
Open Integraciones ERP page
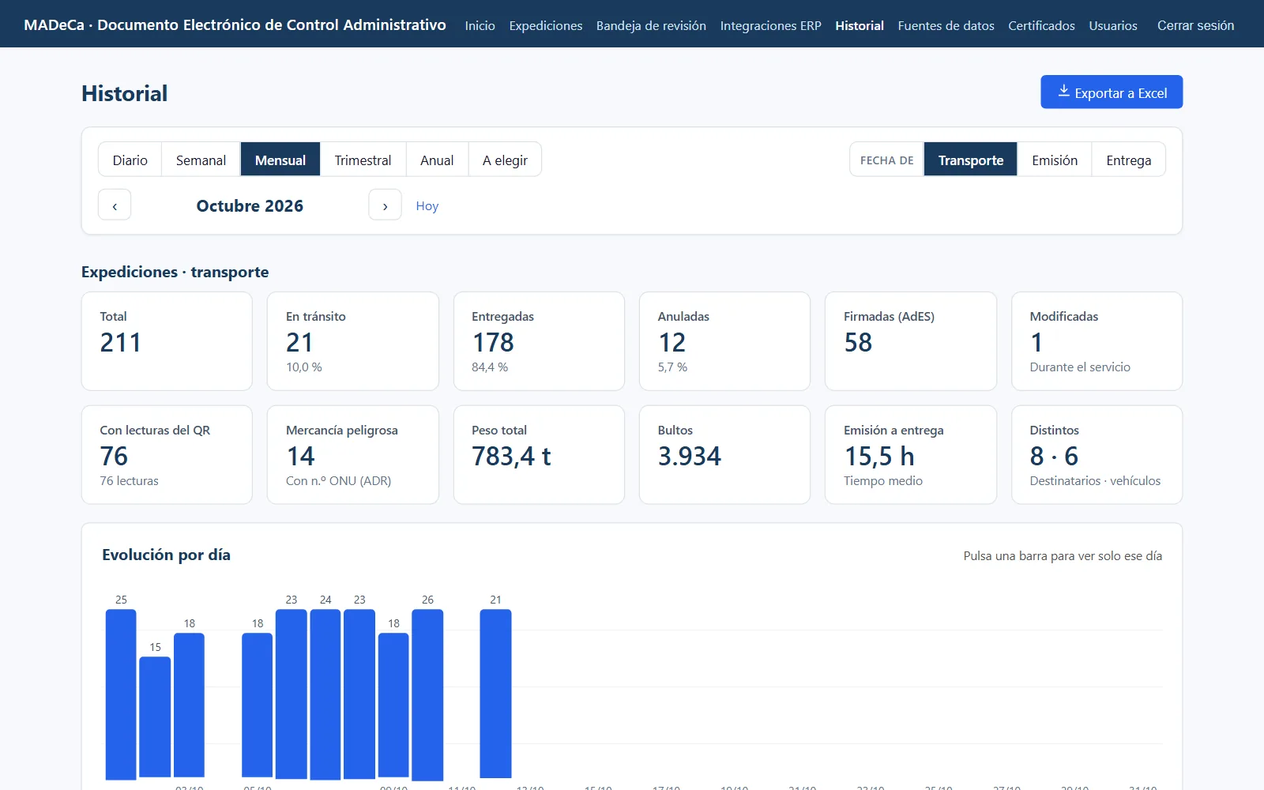pos(770,25)
